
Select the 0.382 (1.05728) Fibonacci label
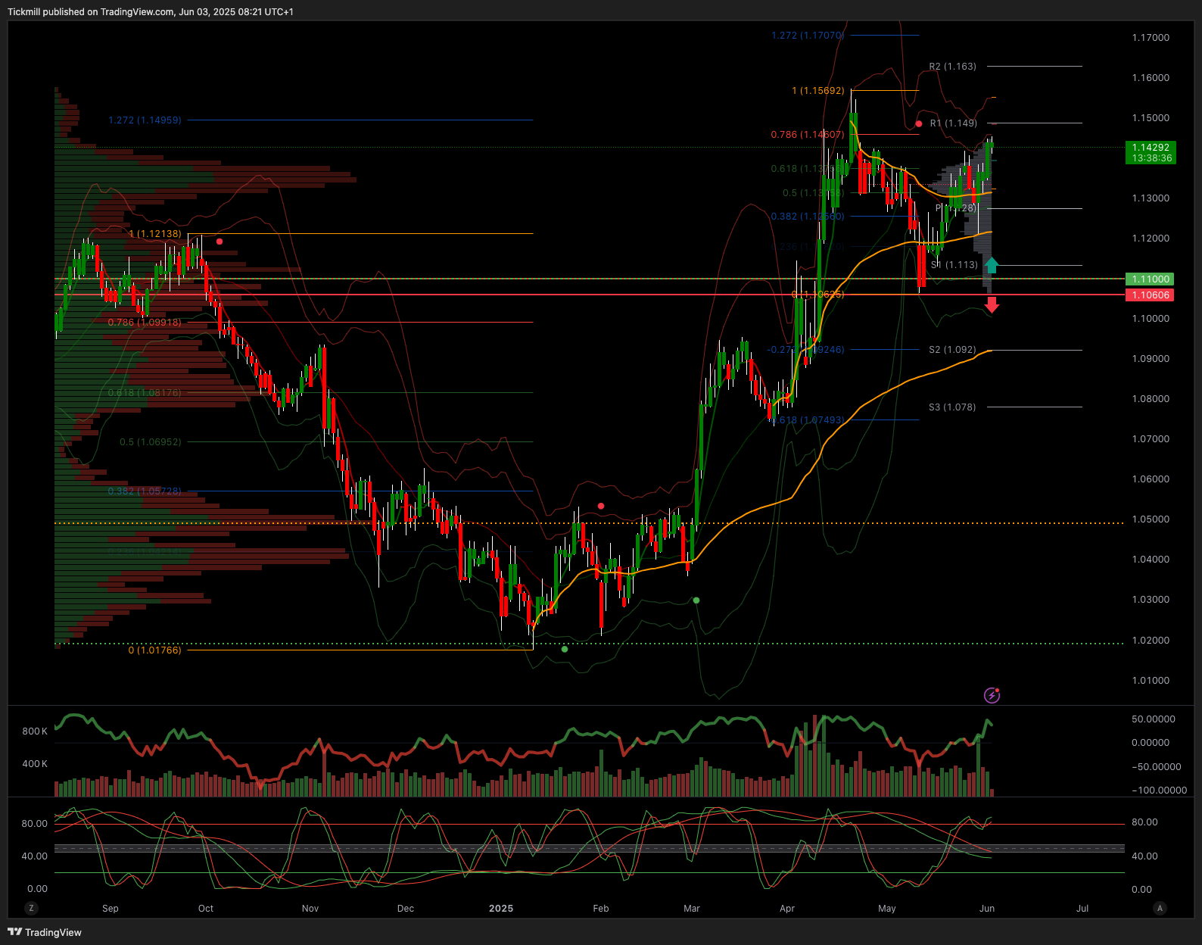pyautogui.click(x=145, y=491)
